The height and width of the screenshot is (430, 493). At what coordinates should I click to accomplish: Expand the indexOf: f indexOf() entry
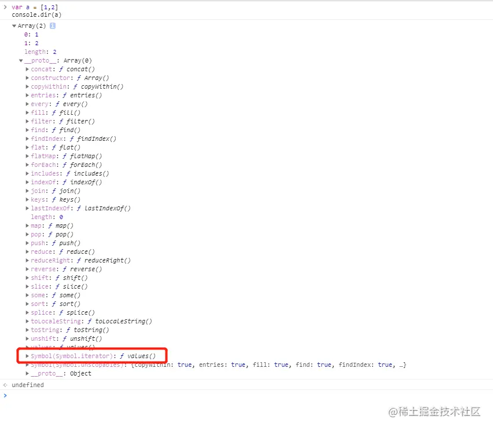pos(27,183)
